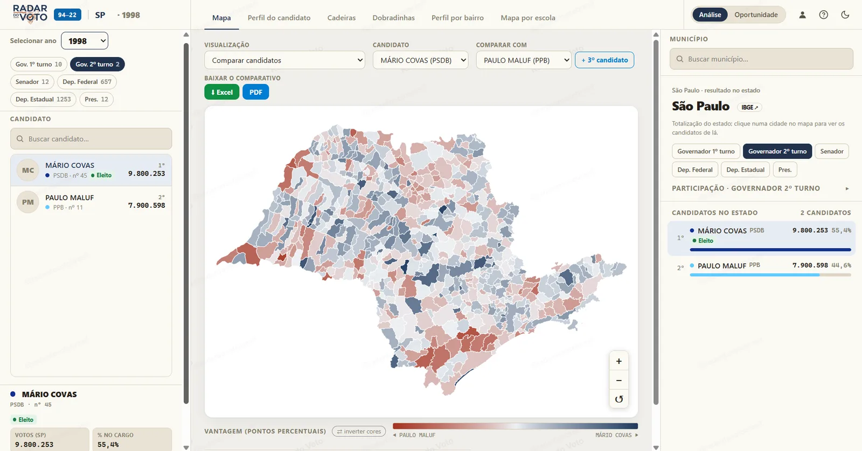The image size is (862, 451).
Task: Open the Dobradinhas tab
Action: [x=394, y=18]
